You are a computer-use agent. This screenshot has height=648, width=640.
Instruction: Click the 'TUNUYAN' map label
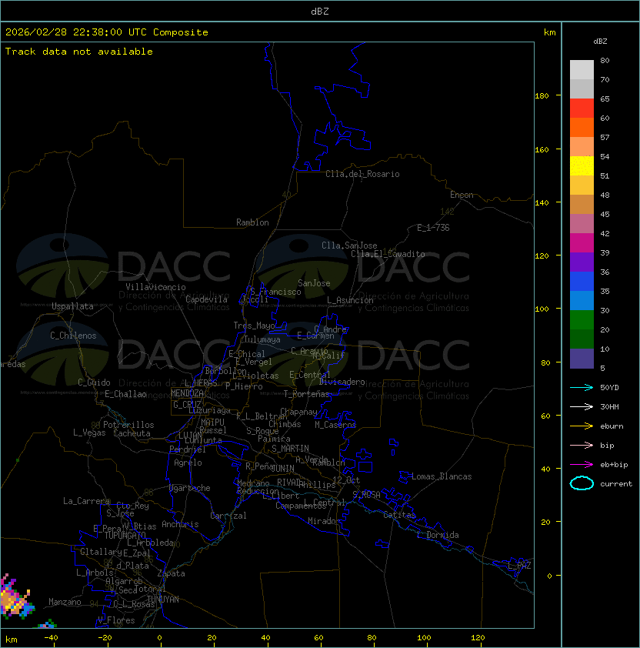pos(163,600)
